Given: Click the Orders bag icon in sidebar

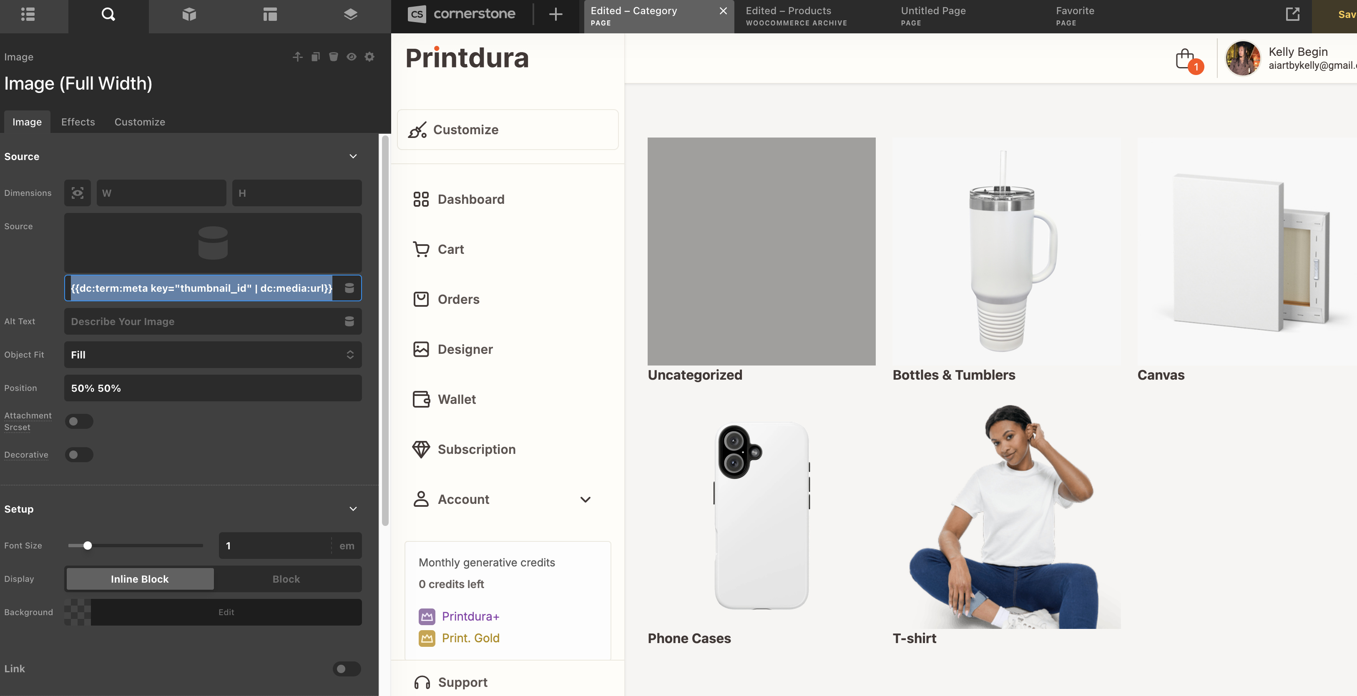Looking at the screenshot, I should click(x=421, y=299).
